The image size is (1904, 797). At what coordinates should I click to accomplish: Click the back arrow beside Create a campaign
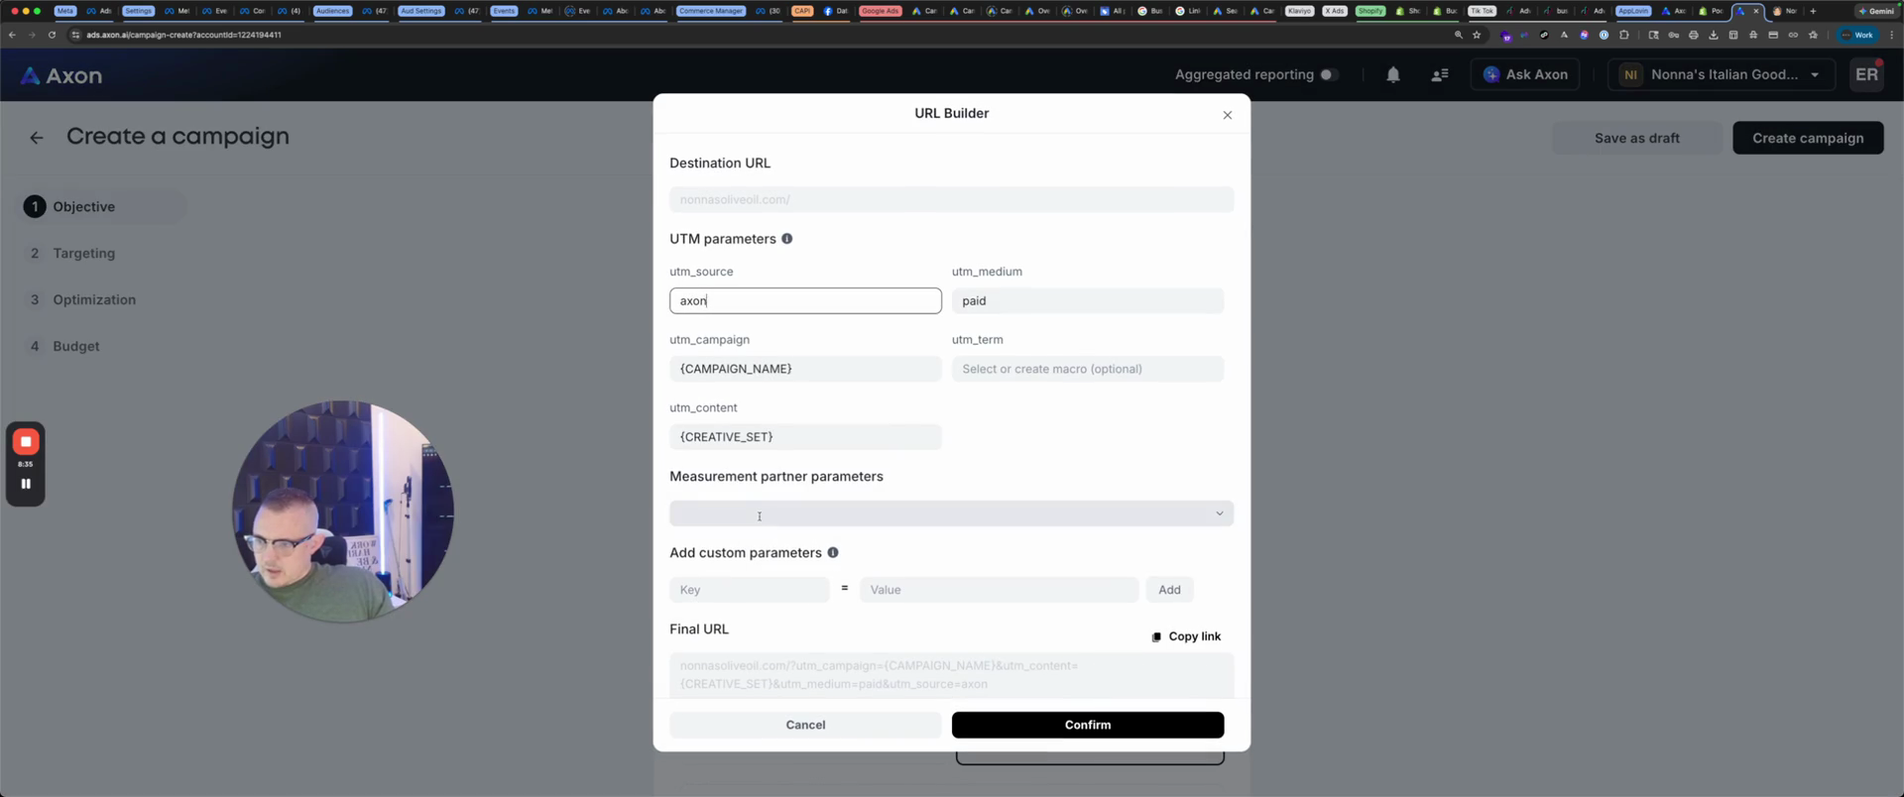pos(37,138)
